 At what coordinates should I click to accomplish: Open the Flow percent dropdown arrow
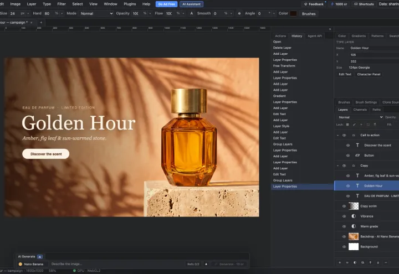point(183,13)
